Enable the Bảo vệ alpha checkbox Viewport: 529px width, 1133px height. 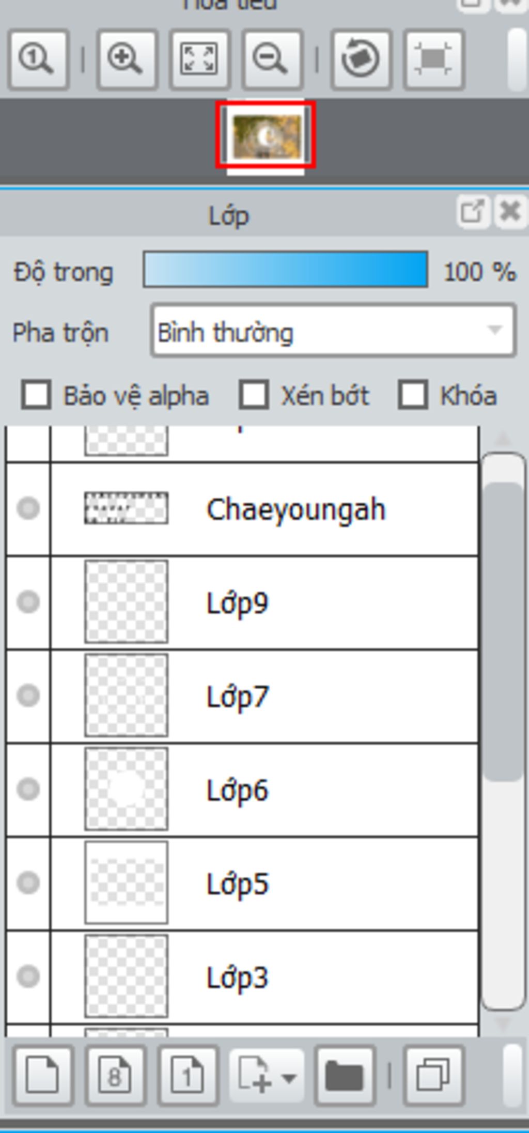pyautogui.click(x=36, y=395)
